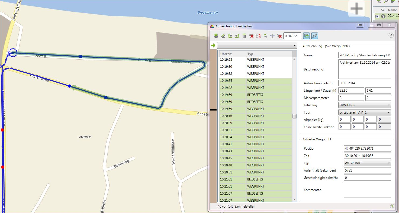
Task: Click the blue dot marker on Badweg route
Action: pyautogui.click(x=81, y=57)
